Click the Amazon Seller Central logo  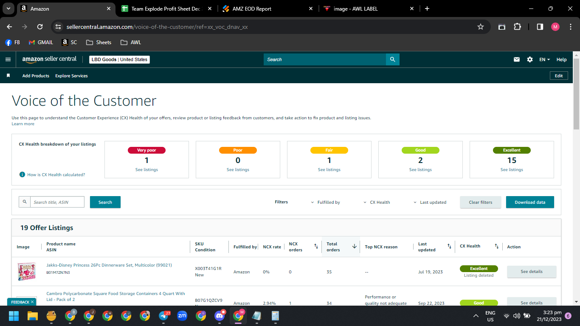(x=49, y=59)
